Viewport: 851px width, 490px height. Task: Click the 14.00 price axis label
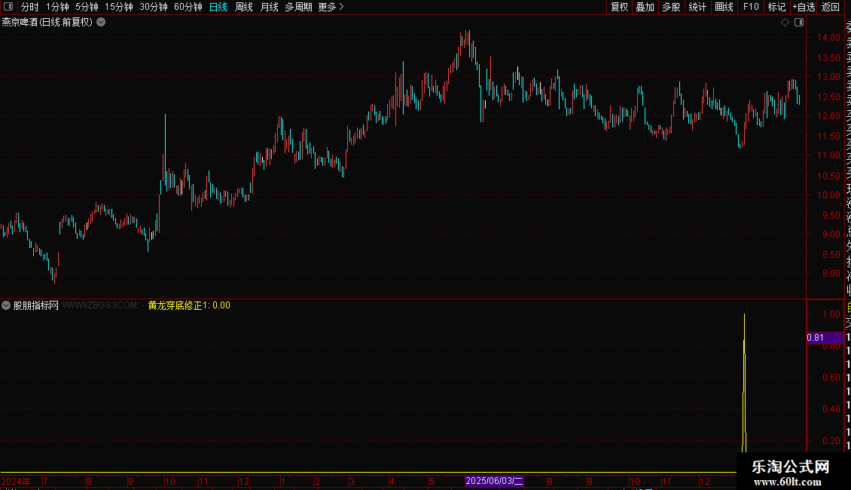828,38
